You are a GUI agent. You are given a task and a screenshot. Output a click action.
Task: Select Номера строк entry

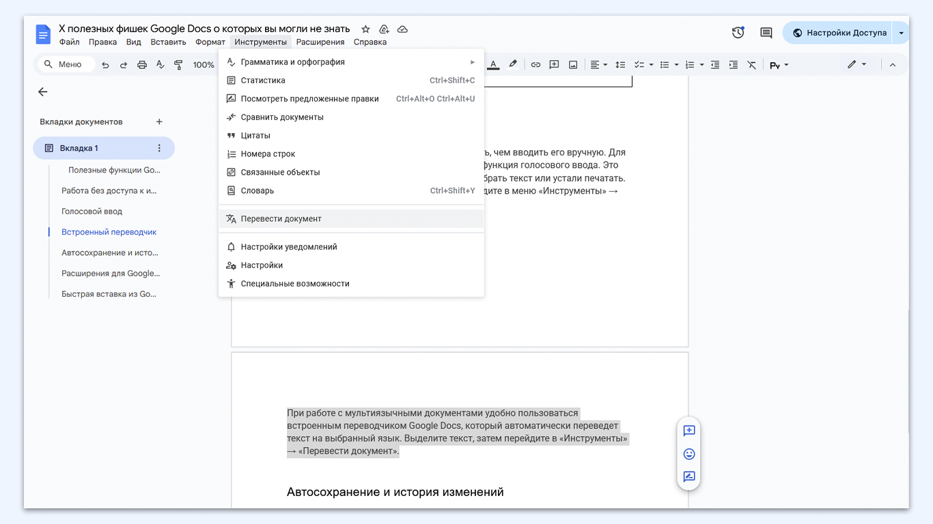[x=351, y=154]
